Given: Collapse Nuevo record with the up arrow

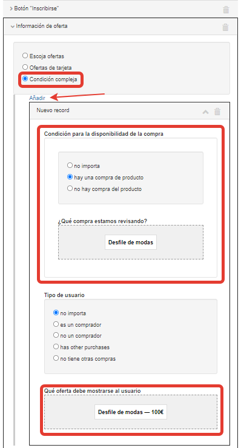Looking at the screenshot, I should tap(206, 112).
